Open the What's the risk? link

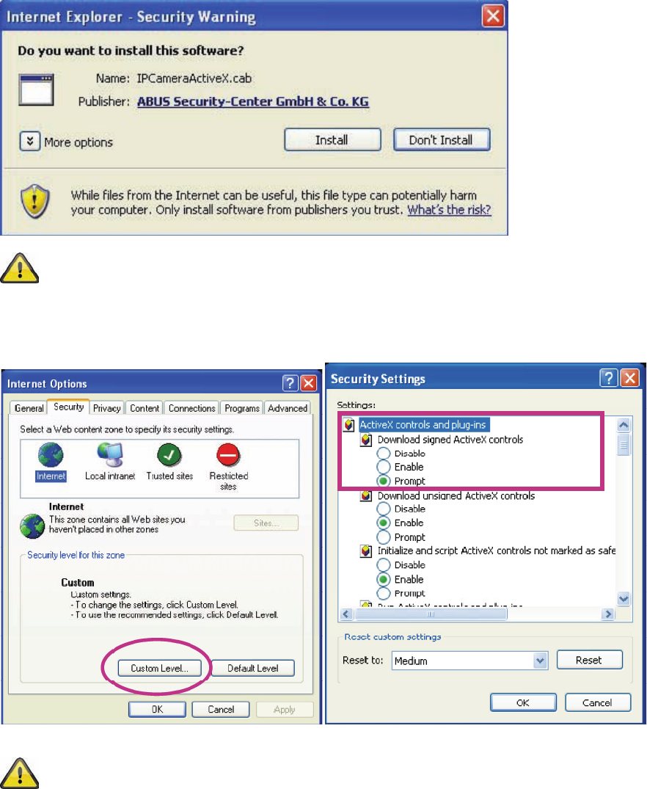449,210
